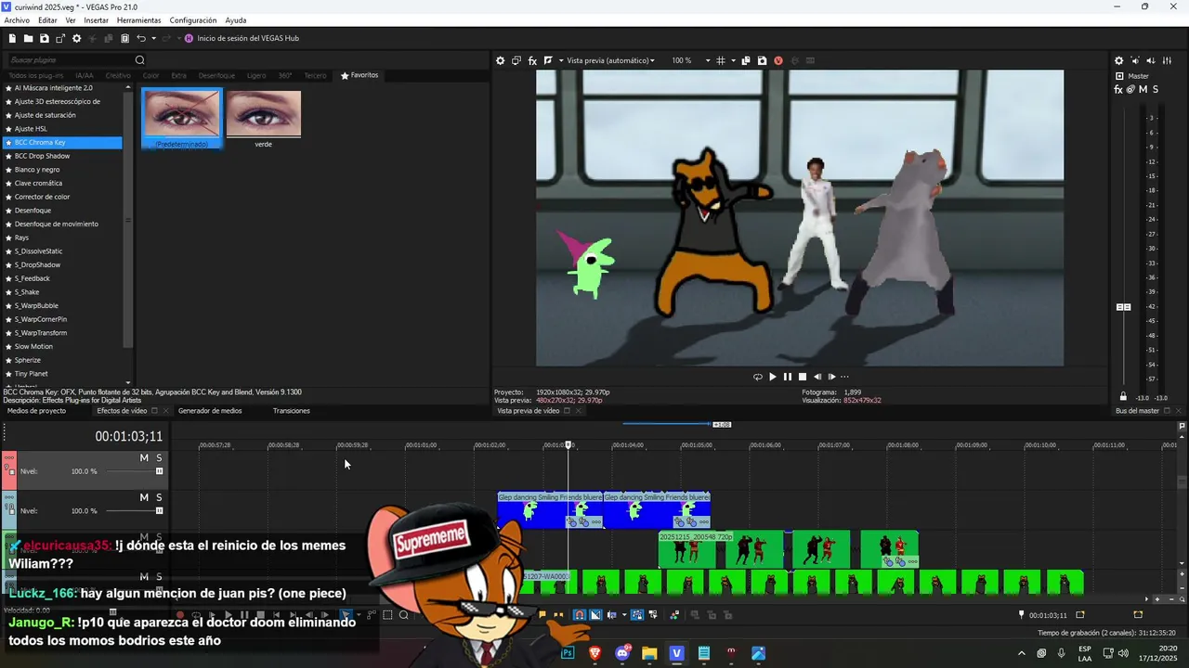
Task: Click the paste clipboard icon in main toolbar
Action: point(124,38)
